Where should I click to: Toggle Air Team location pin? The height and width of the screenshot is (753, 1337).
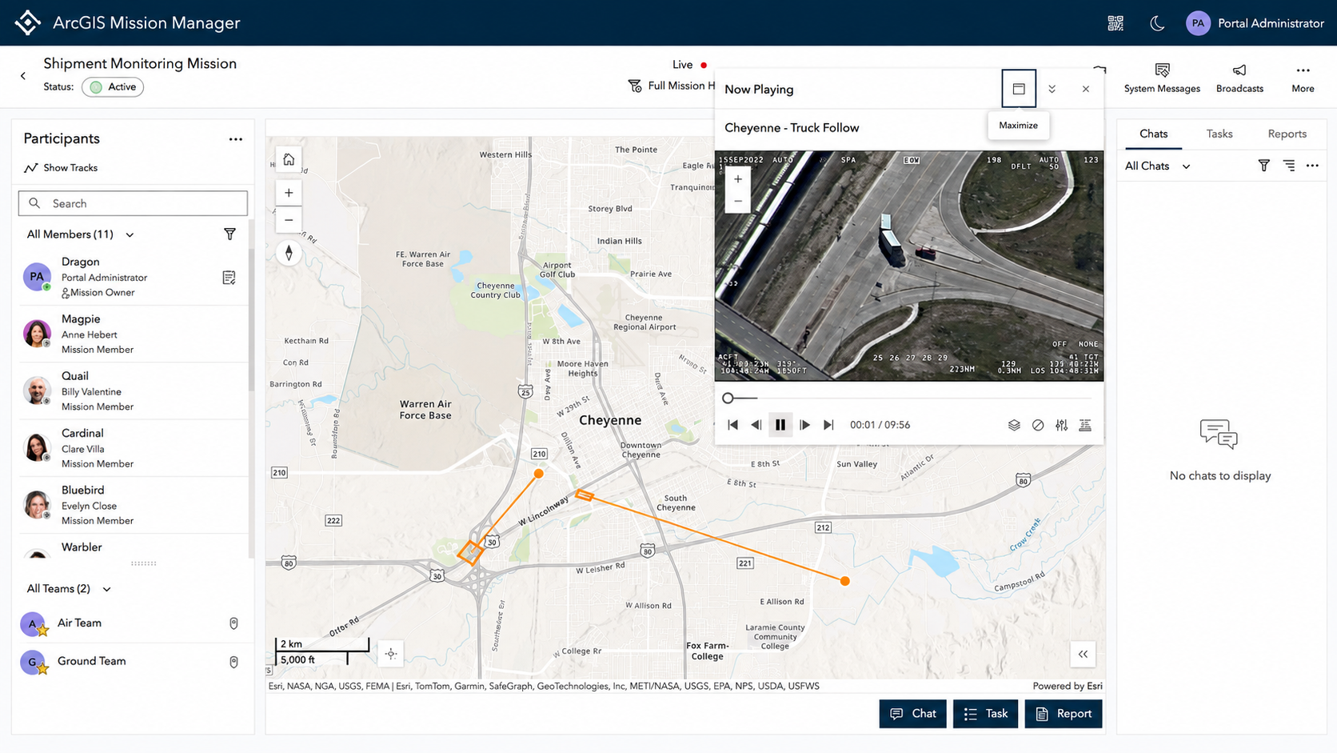click(x=233, y=623)
